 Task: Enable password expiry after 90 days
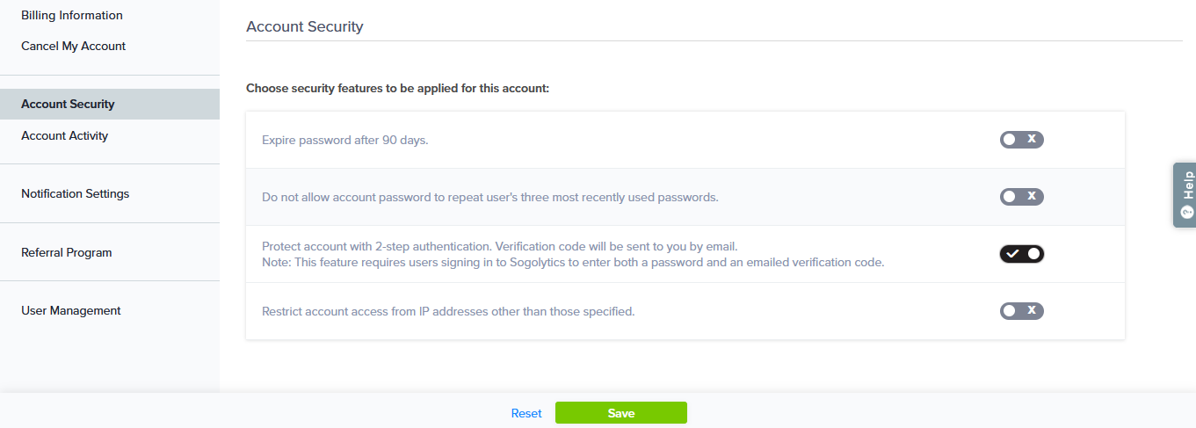point(1021,140)
